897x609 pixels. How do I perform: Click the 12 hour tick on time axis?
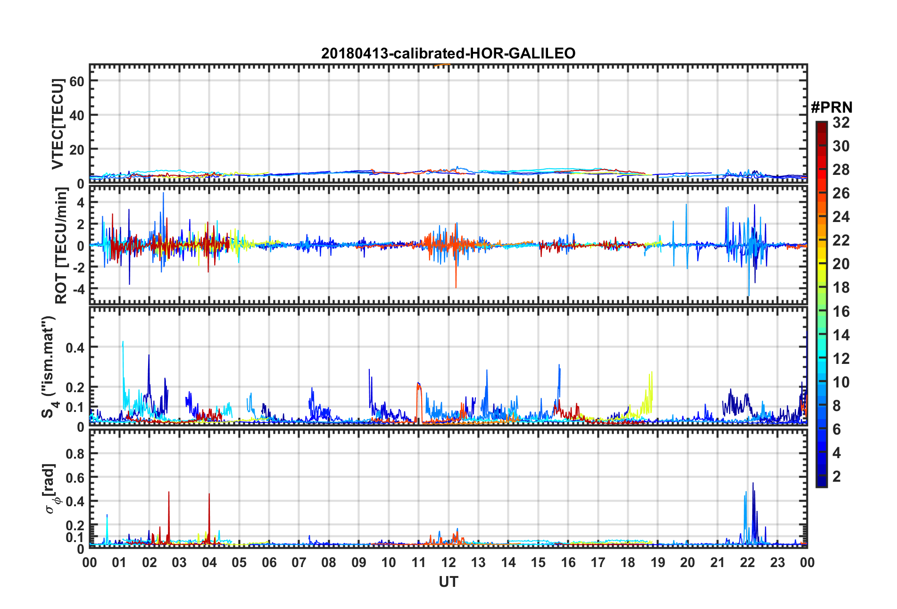coord(448,562)
